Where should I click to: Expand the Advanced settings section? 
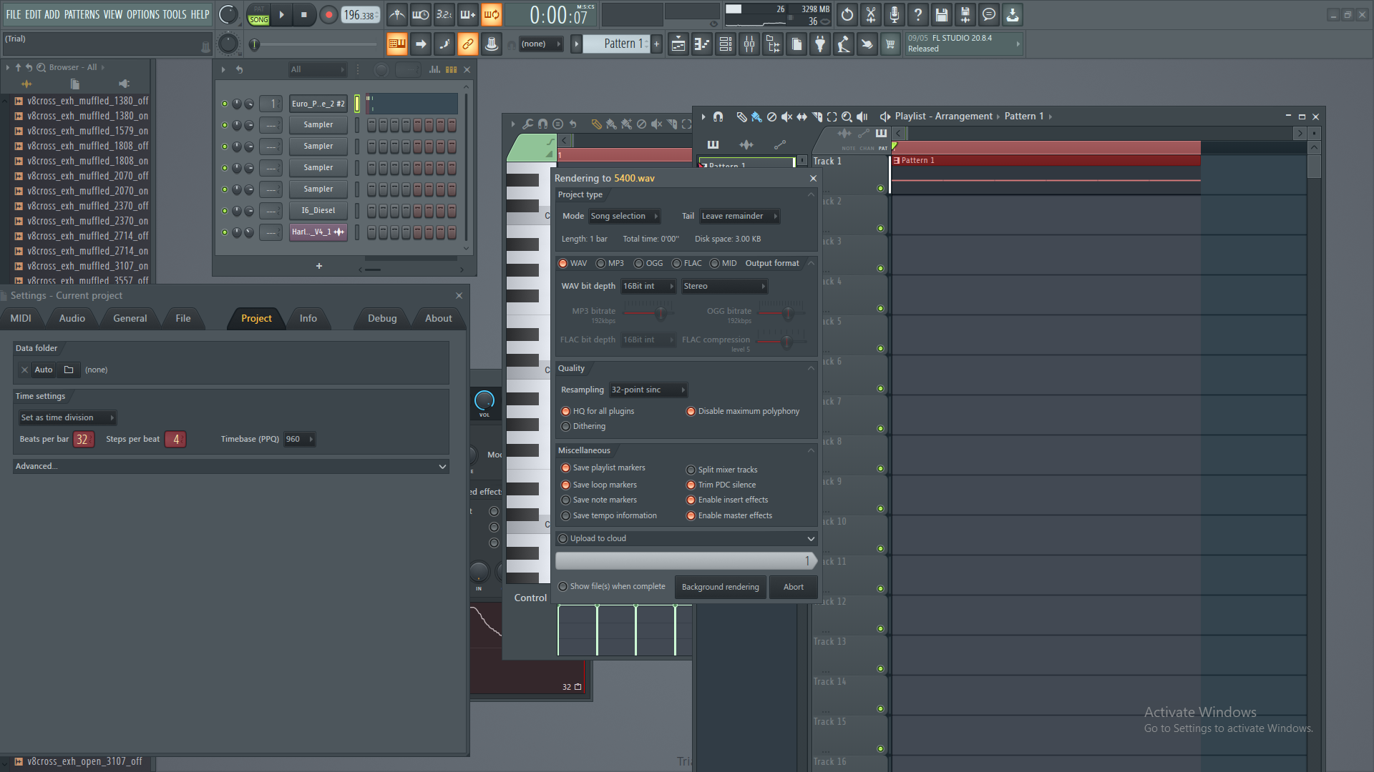(230, 466)
